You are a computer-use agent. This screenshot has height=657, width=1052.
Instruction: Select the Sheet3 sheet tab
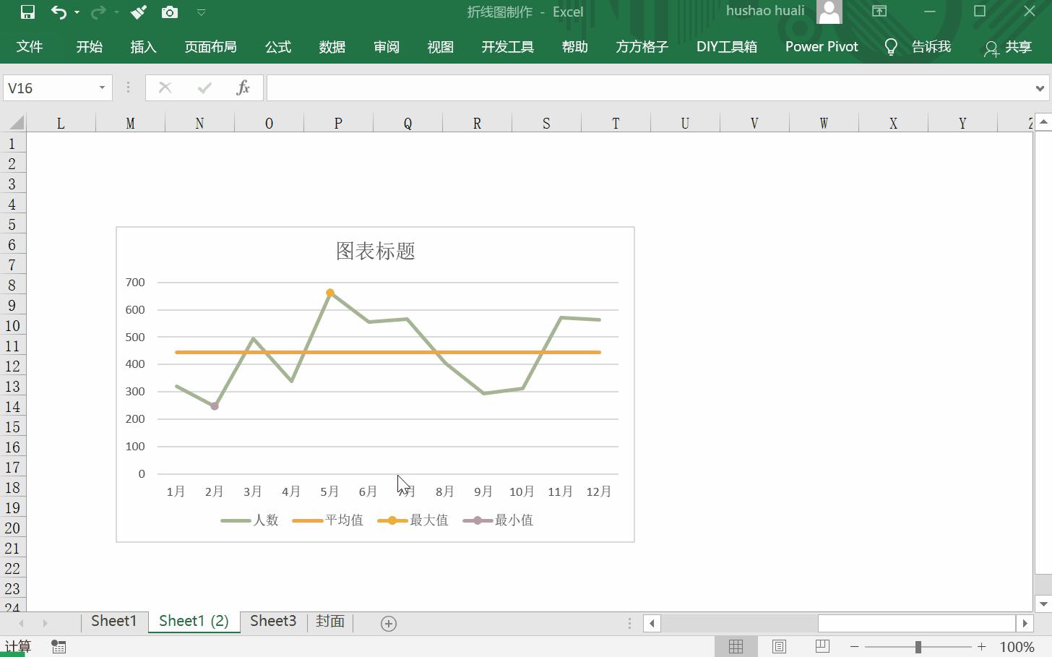(272, 621)
